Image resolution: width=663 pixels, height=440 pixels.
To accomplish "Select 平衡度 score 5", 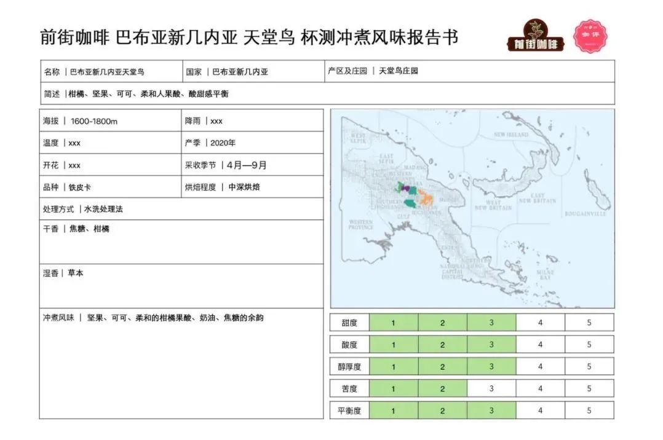I will click(589, 411).
